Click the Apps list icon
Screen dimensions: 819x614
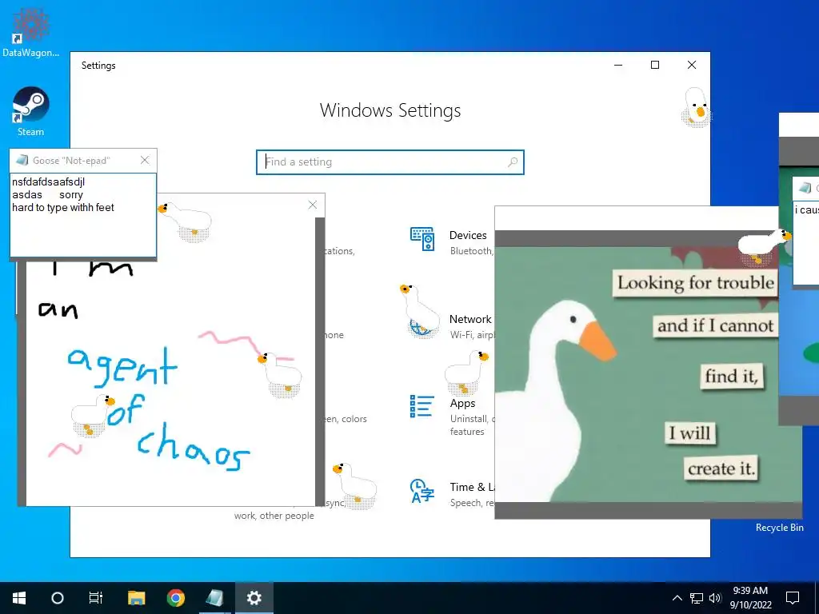click(x=422, y=406)
